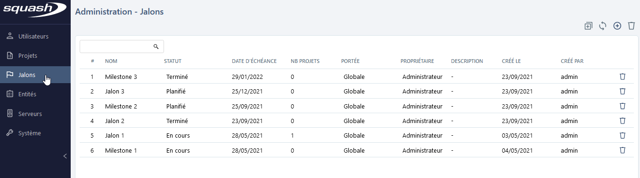
Task: Click En cours status of Jalon 1
Action: pos(178,135)
